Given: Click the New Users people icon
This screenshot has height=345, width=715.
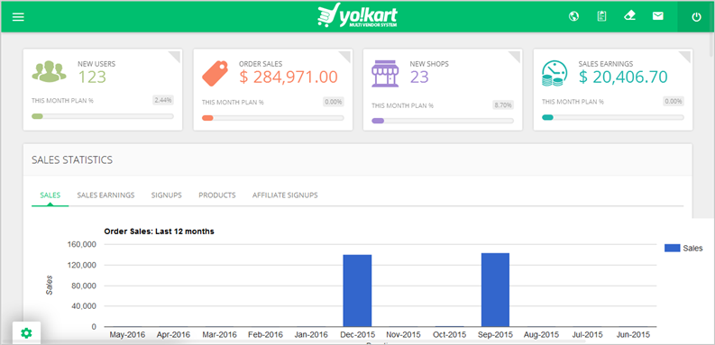Looking at the screenshot, I should coord(50,71).
